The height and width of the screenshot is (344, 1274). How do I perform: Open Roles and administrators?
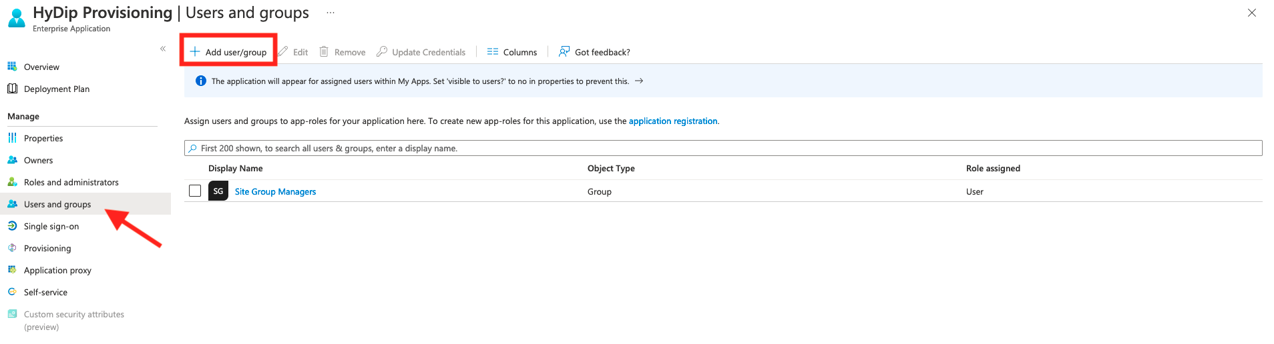click(x=71, y=182)
